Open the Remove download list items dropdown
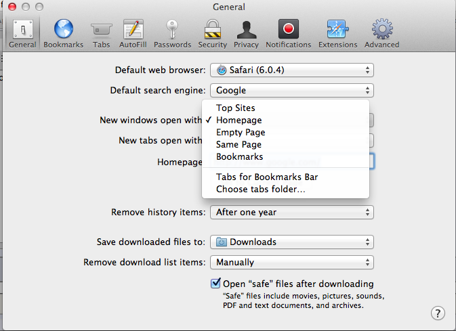This screenshot has width=456, height=331. click(292, 262)
